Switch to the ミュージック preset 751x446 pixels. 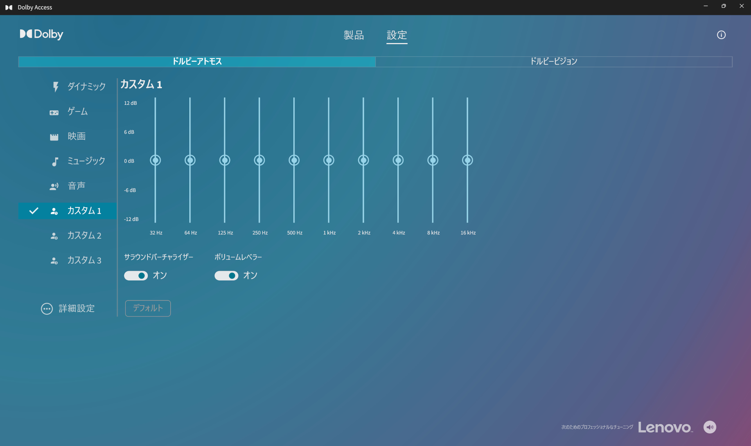86,161
